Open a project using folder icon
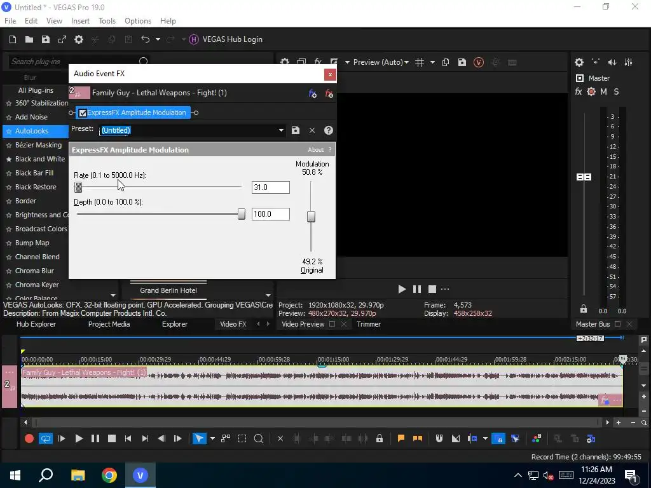The width and height of the screenshot is (651, 488). (29, 39)
